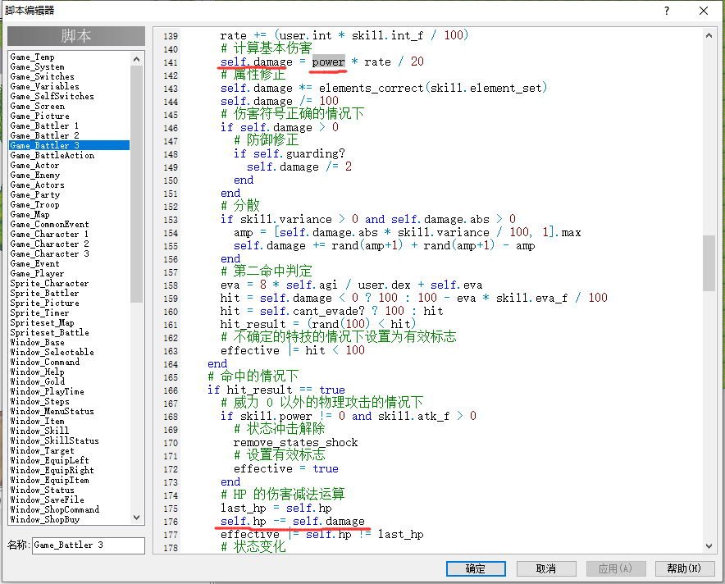Click the code editor scroll-up arrow

tap(709, 35)
